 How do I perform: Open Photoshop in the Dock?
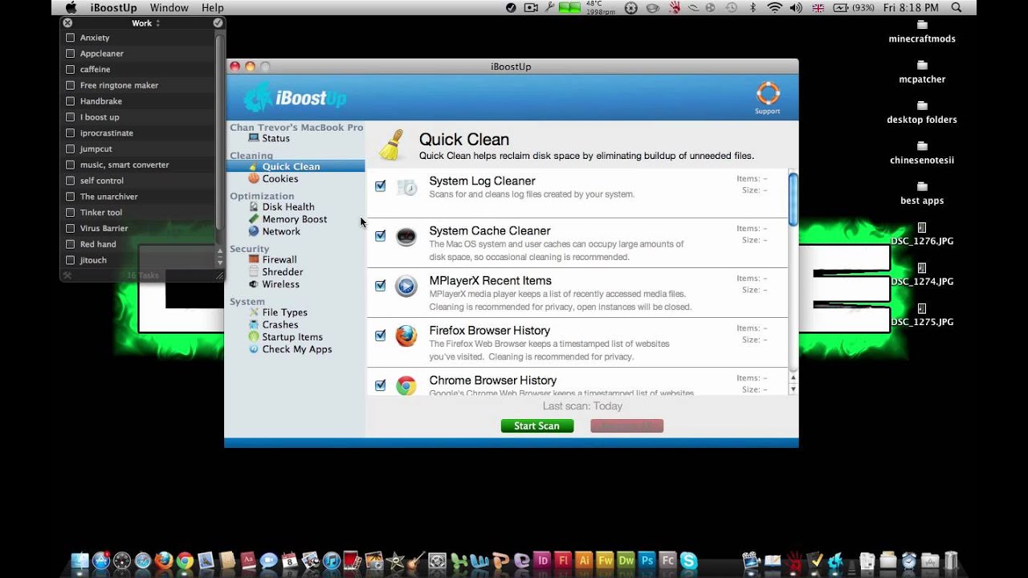pos(647,561)
